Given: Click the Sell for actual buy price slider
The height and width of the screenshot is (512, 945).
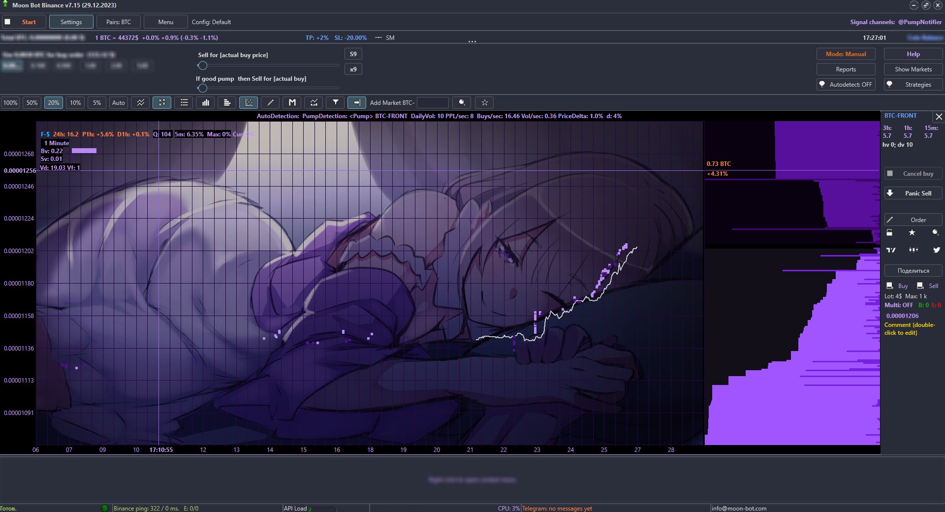Looking at the screenshot, I should pos(268,65).
